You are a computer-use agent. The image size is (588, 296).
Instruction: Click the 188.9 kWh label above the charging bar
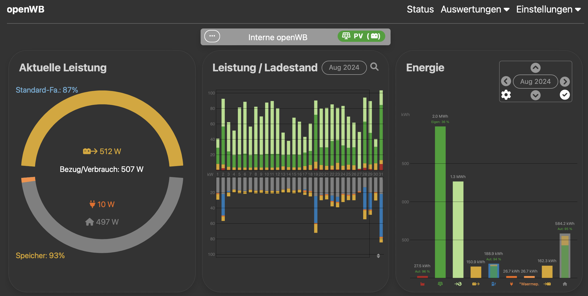coord(493,254)
